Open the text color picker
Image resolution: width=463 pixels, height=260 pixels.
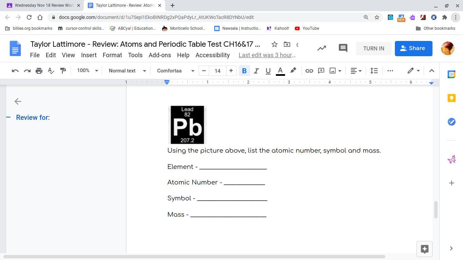coord(280,71)
